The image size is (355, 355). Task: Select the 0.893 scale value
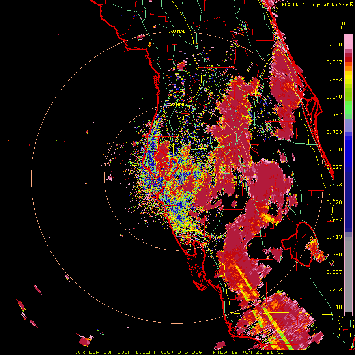[x=334, y=79]
